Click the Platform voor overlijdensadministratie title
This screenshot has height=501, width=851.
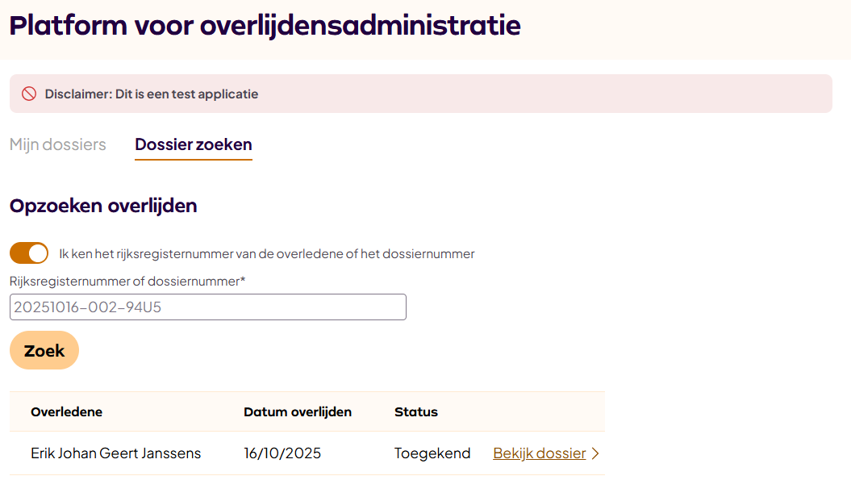265,25
